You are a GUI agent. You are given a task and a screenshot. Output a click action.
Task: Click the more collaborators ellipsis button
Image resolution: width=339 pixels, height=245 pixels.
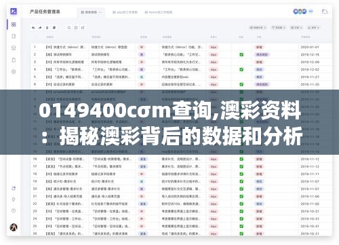311,11
